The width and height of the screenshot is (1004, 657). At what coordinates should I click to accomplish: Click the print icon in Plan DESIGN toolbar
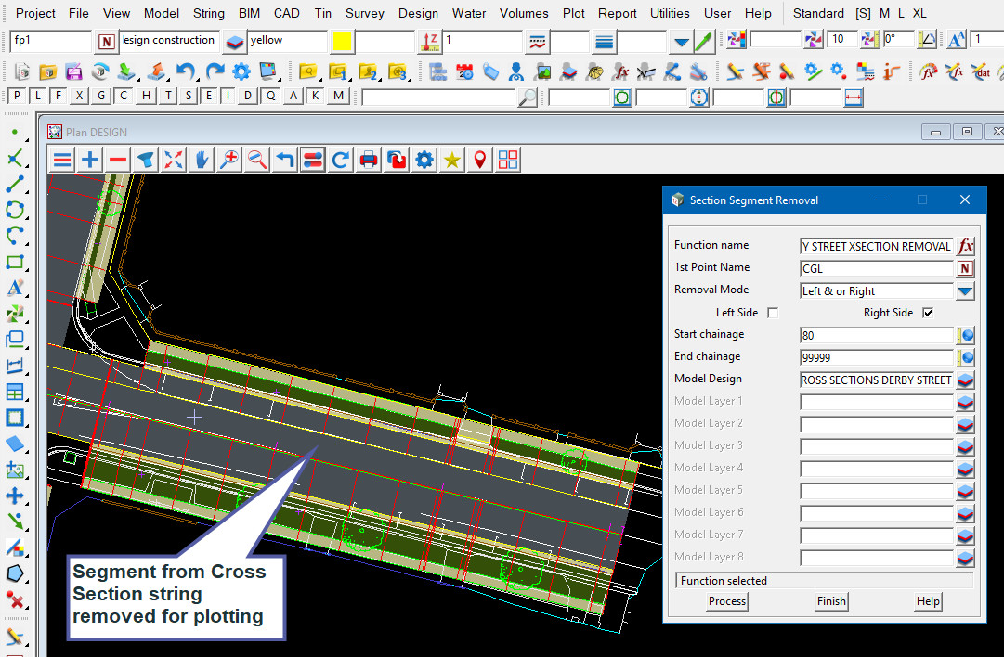point(369,160)
